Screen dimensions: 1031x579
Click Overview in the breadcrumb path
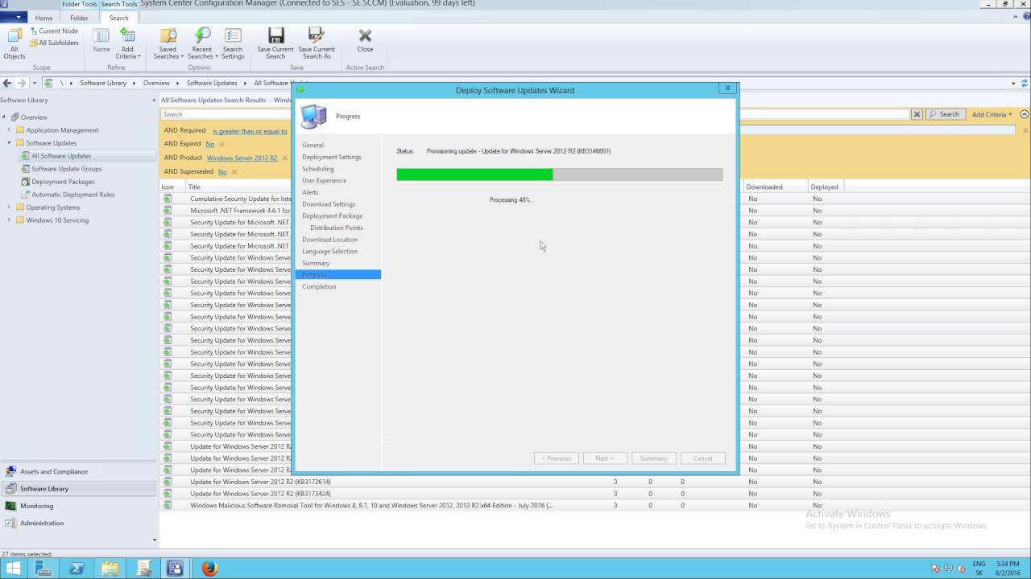pyautogui.click(x=156, y=83)
